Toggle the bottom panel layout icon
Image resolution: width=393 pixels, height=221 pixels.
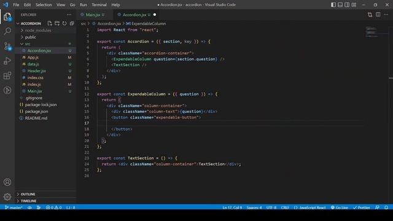pyautogui.click(x=340, y=5)
